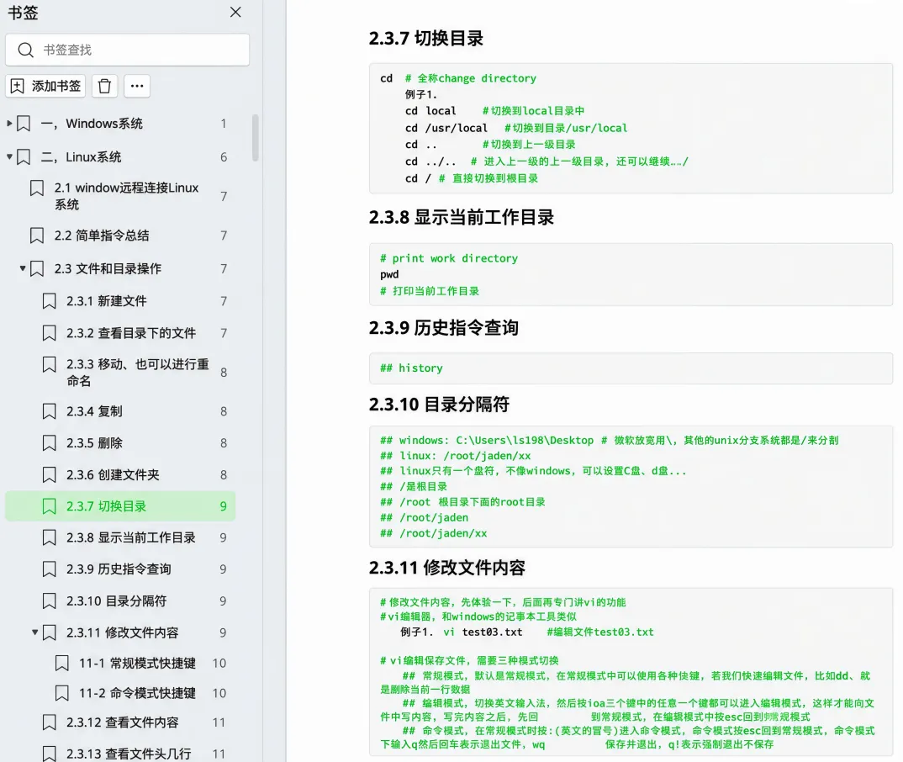This screenshot has width=903, height=762.
Task: Open the three-dots more options button
Action: pos(136,86)
